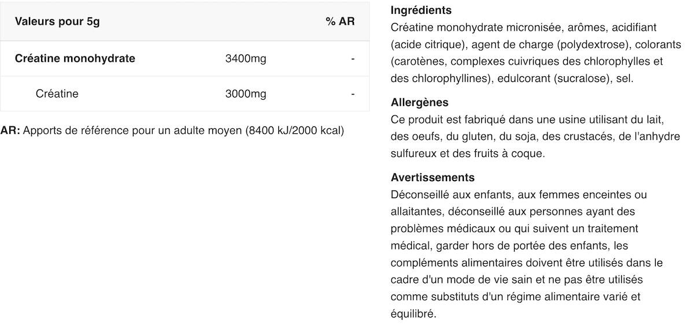Click the bold "AR:" footnote label
This screenshot has width=694, height=329.
10,130
